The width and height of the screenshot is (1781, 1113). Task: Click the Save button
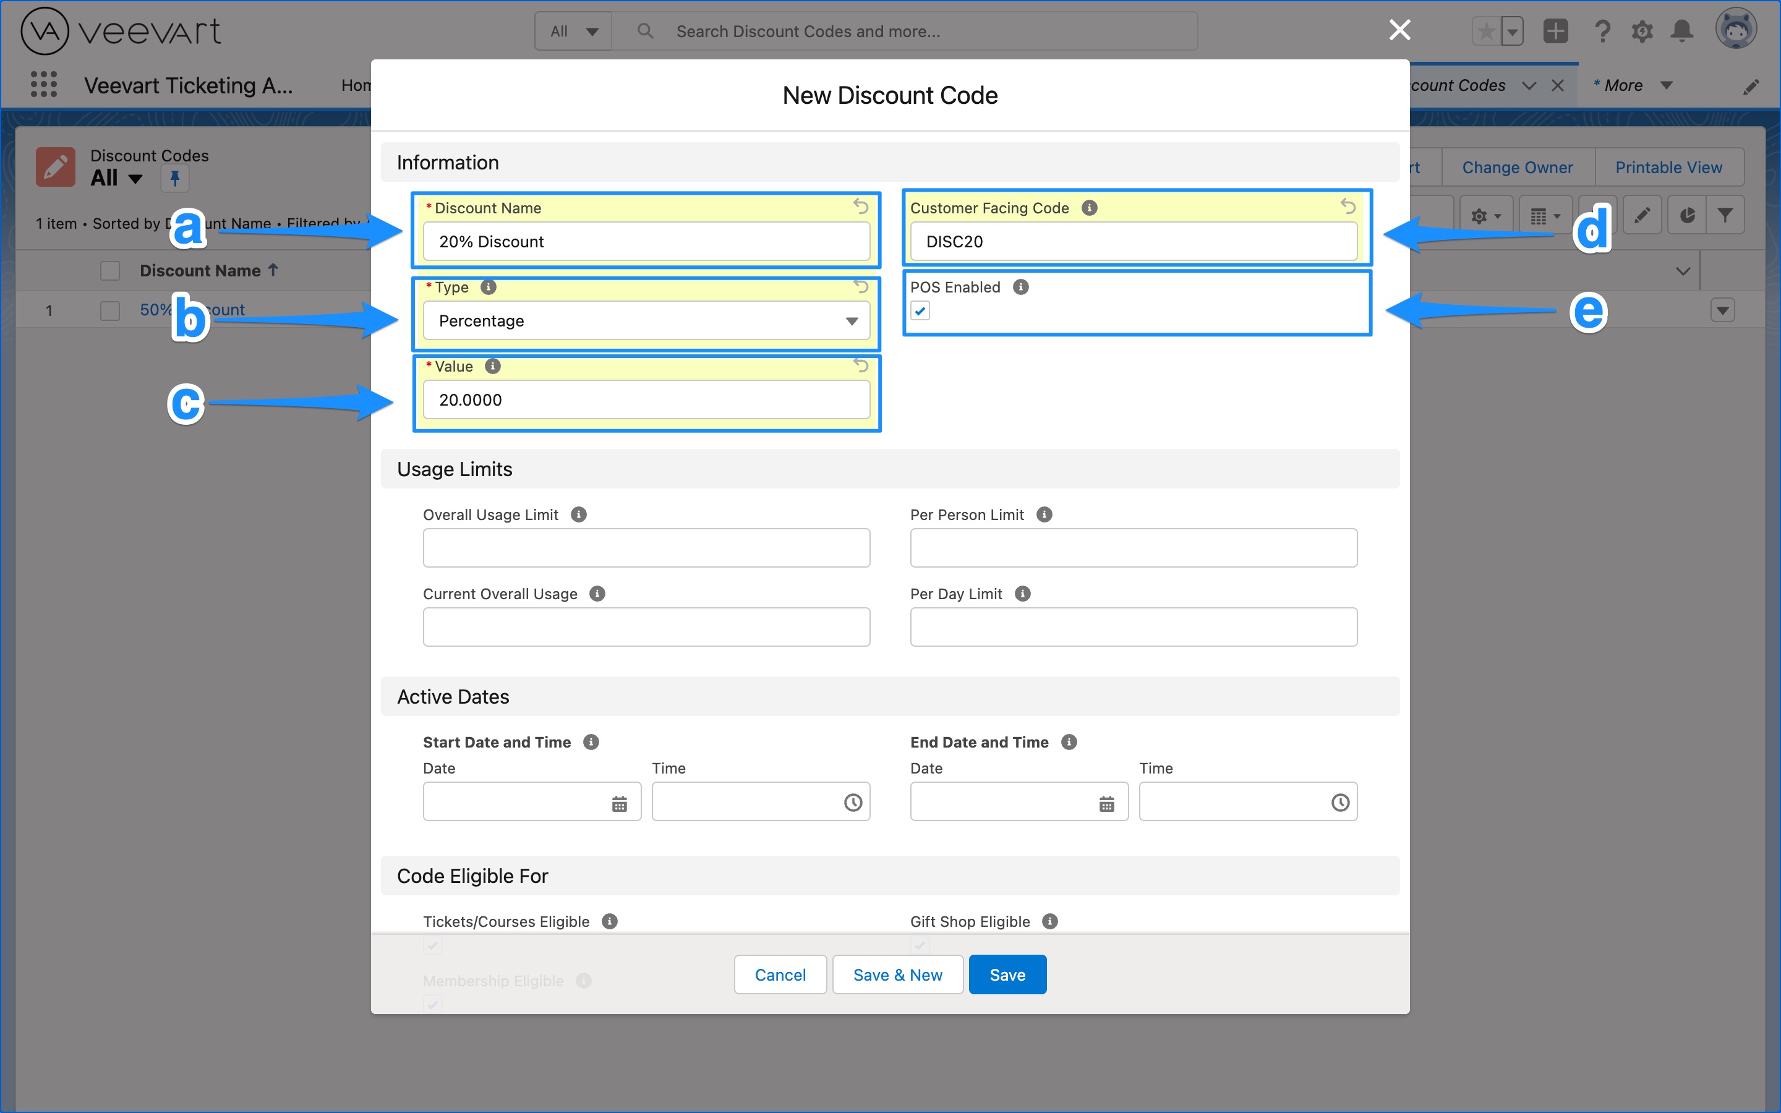click(1007, 974)
